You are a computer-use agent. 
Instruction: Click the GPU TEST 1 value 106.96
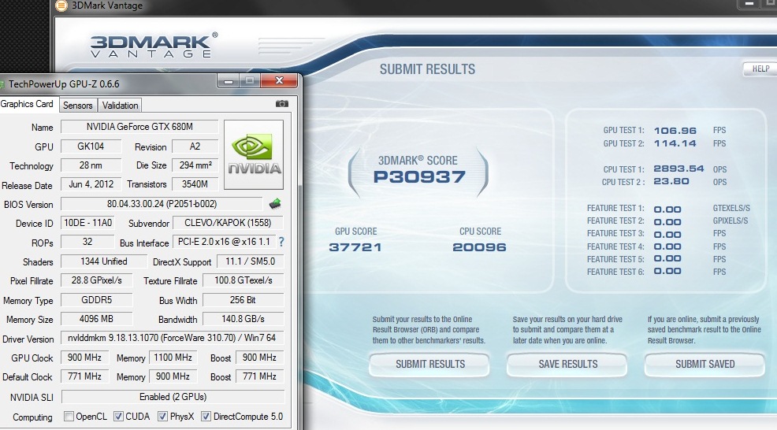[675, 131]
